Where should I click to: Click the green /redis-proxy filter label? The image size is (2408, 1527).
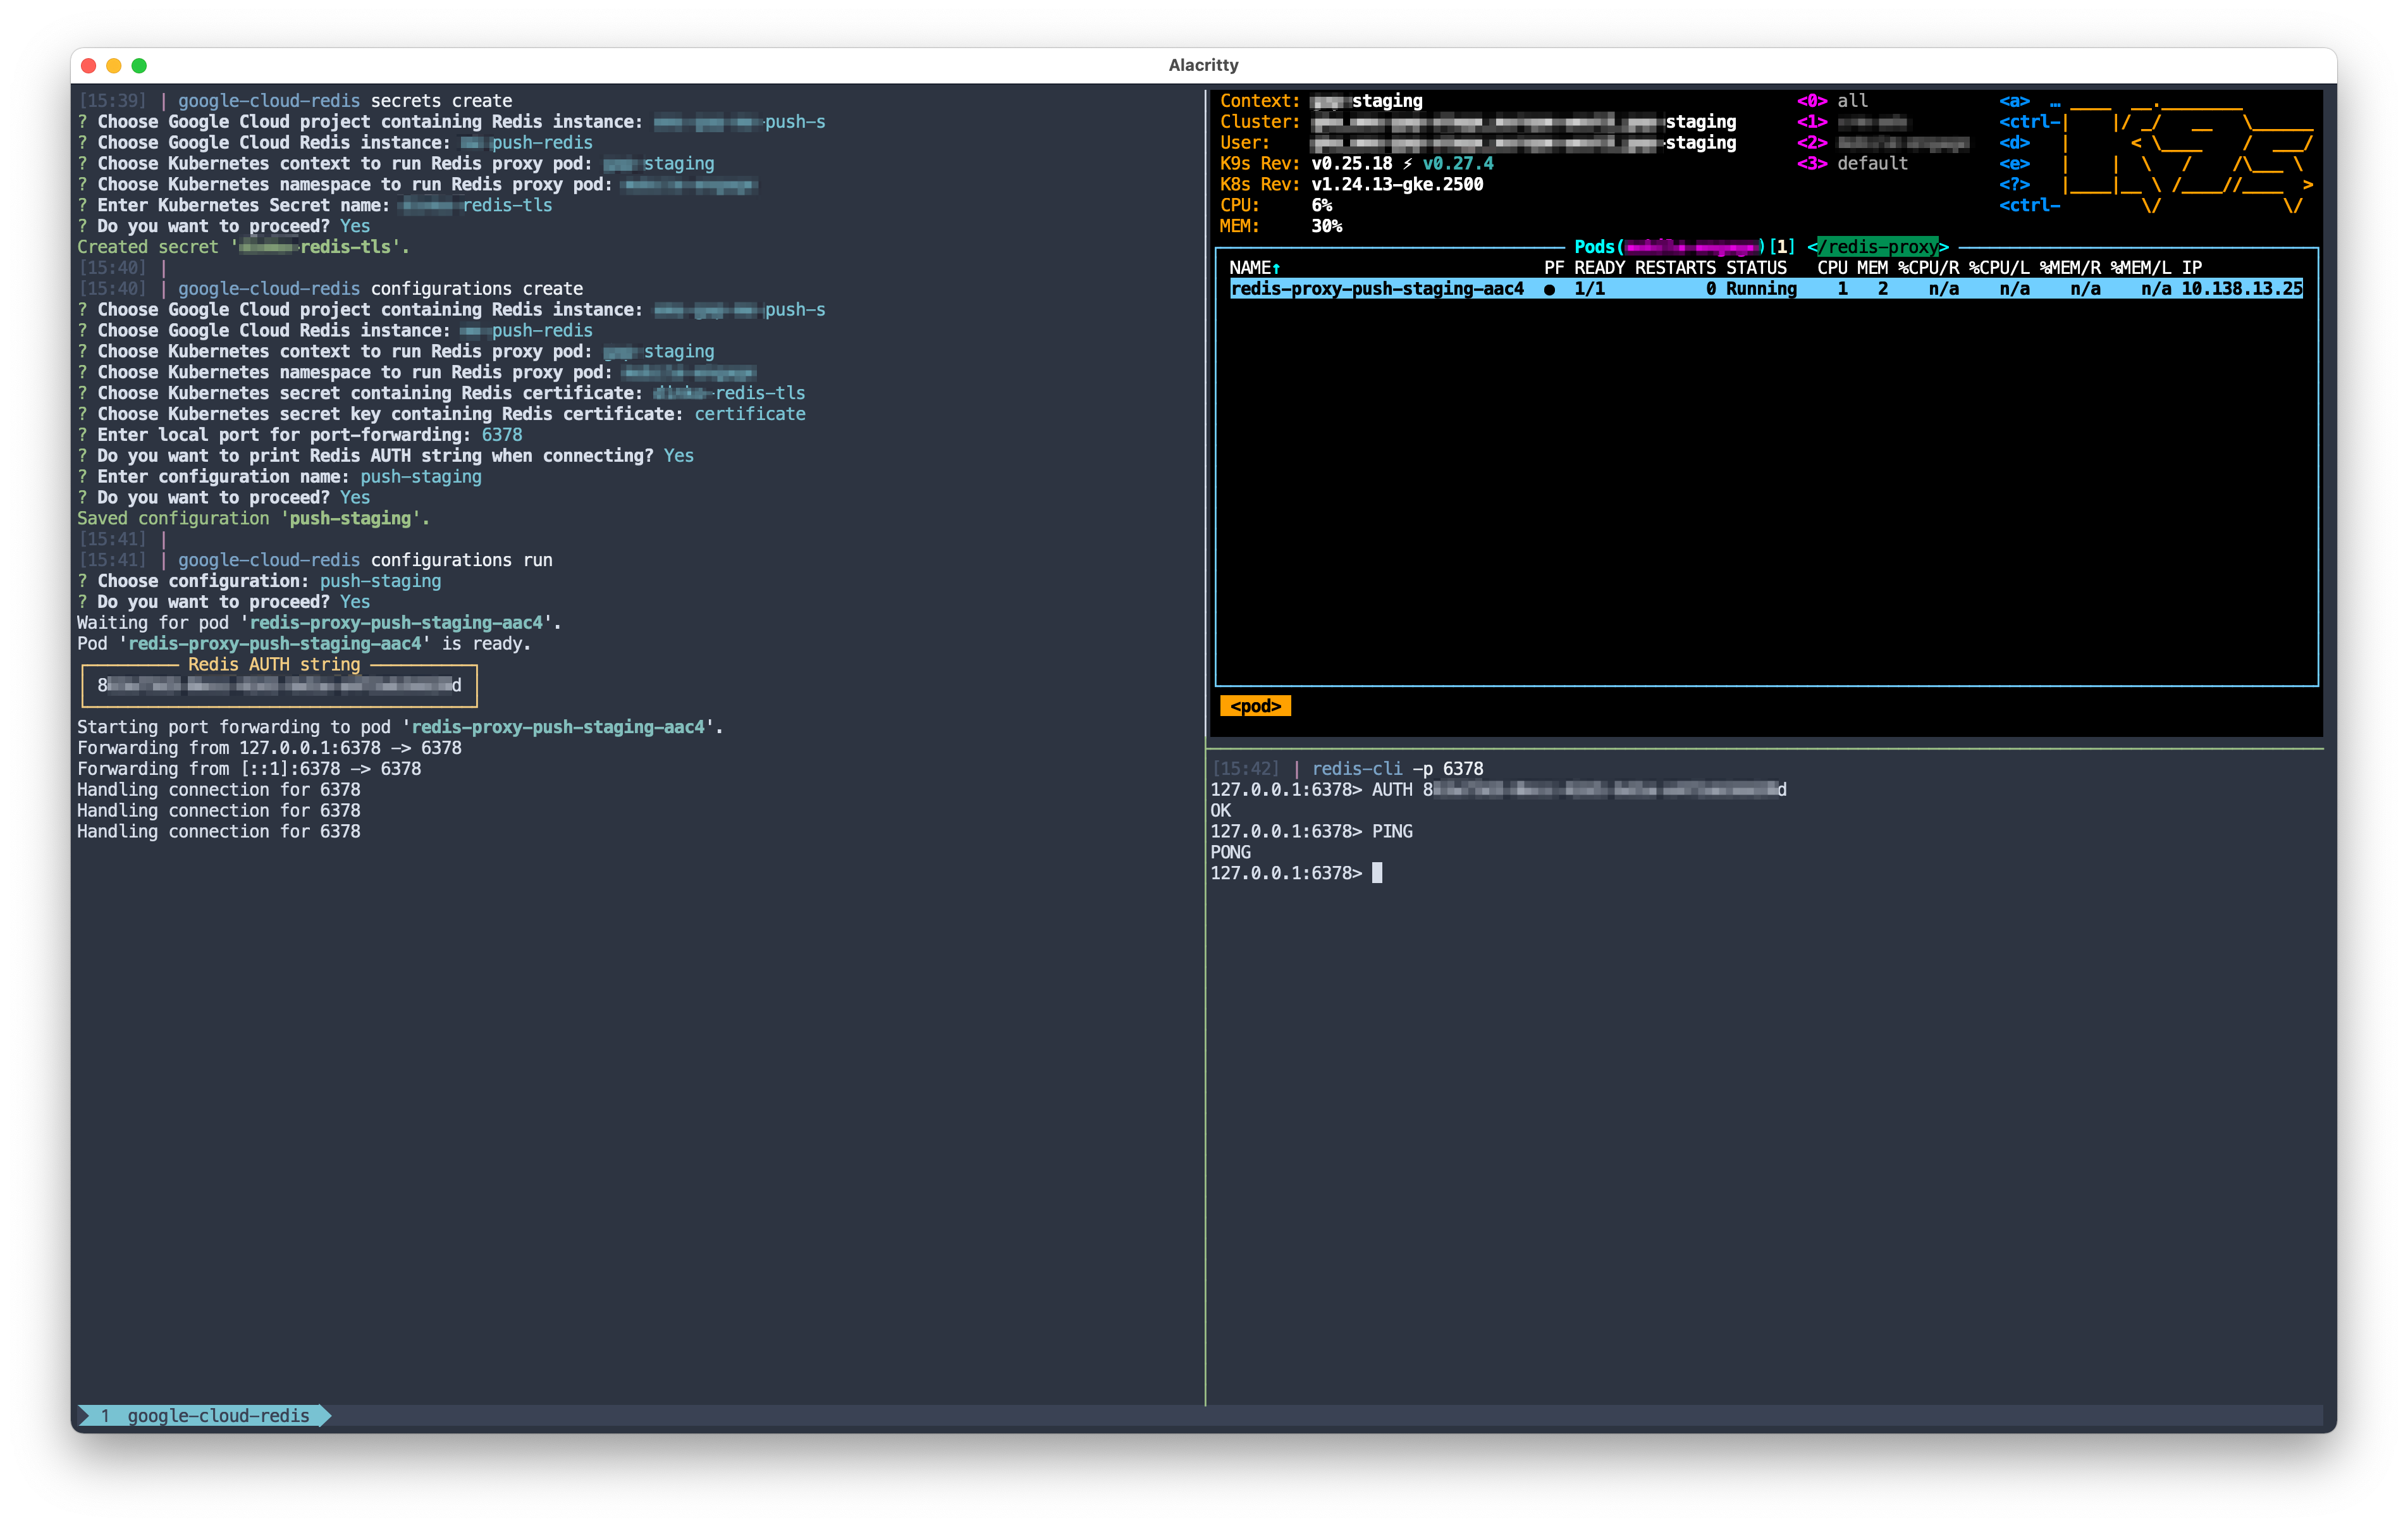[1877, 247]
